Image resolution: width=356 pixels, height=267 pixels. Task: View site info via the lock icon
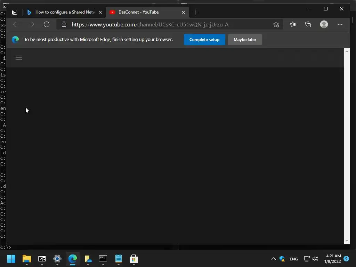pos(64,24)
